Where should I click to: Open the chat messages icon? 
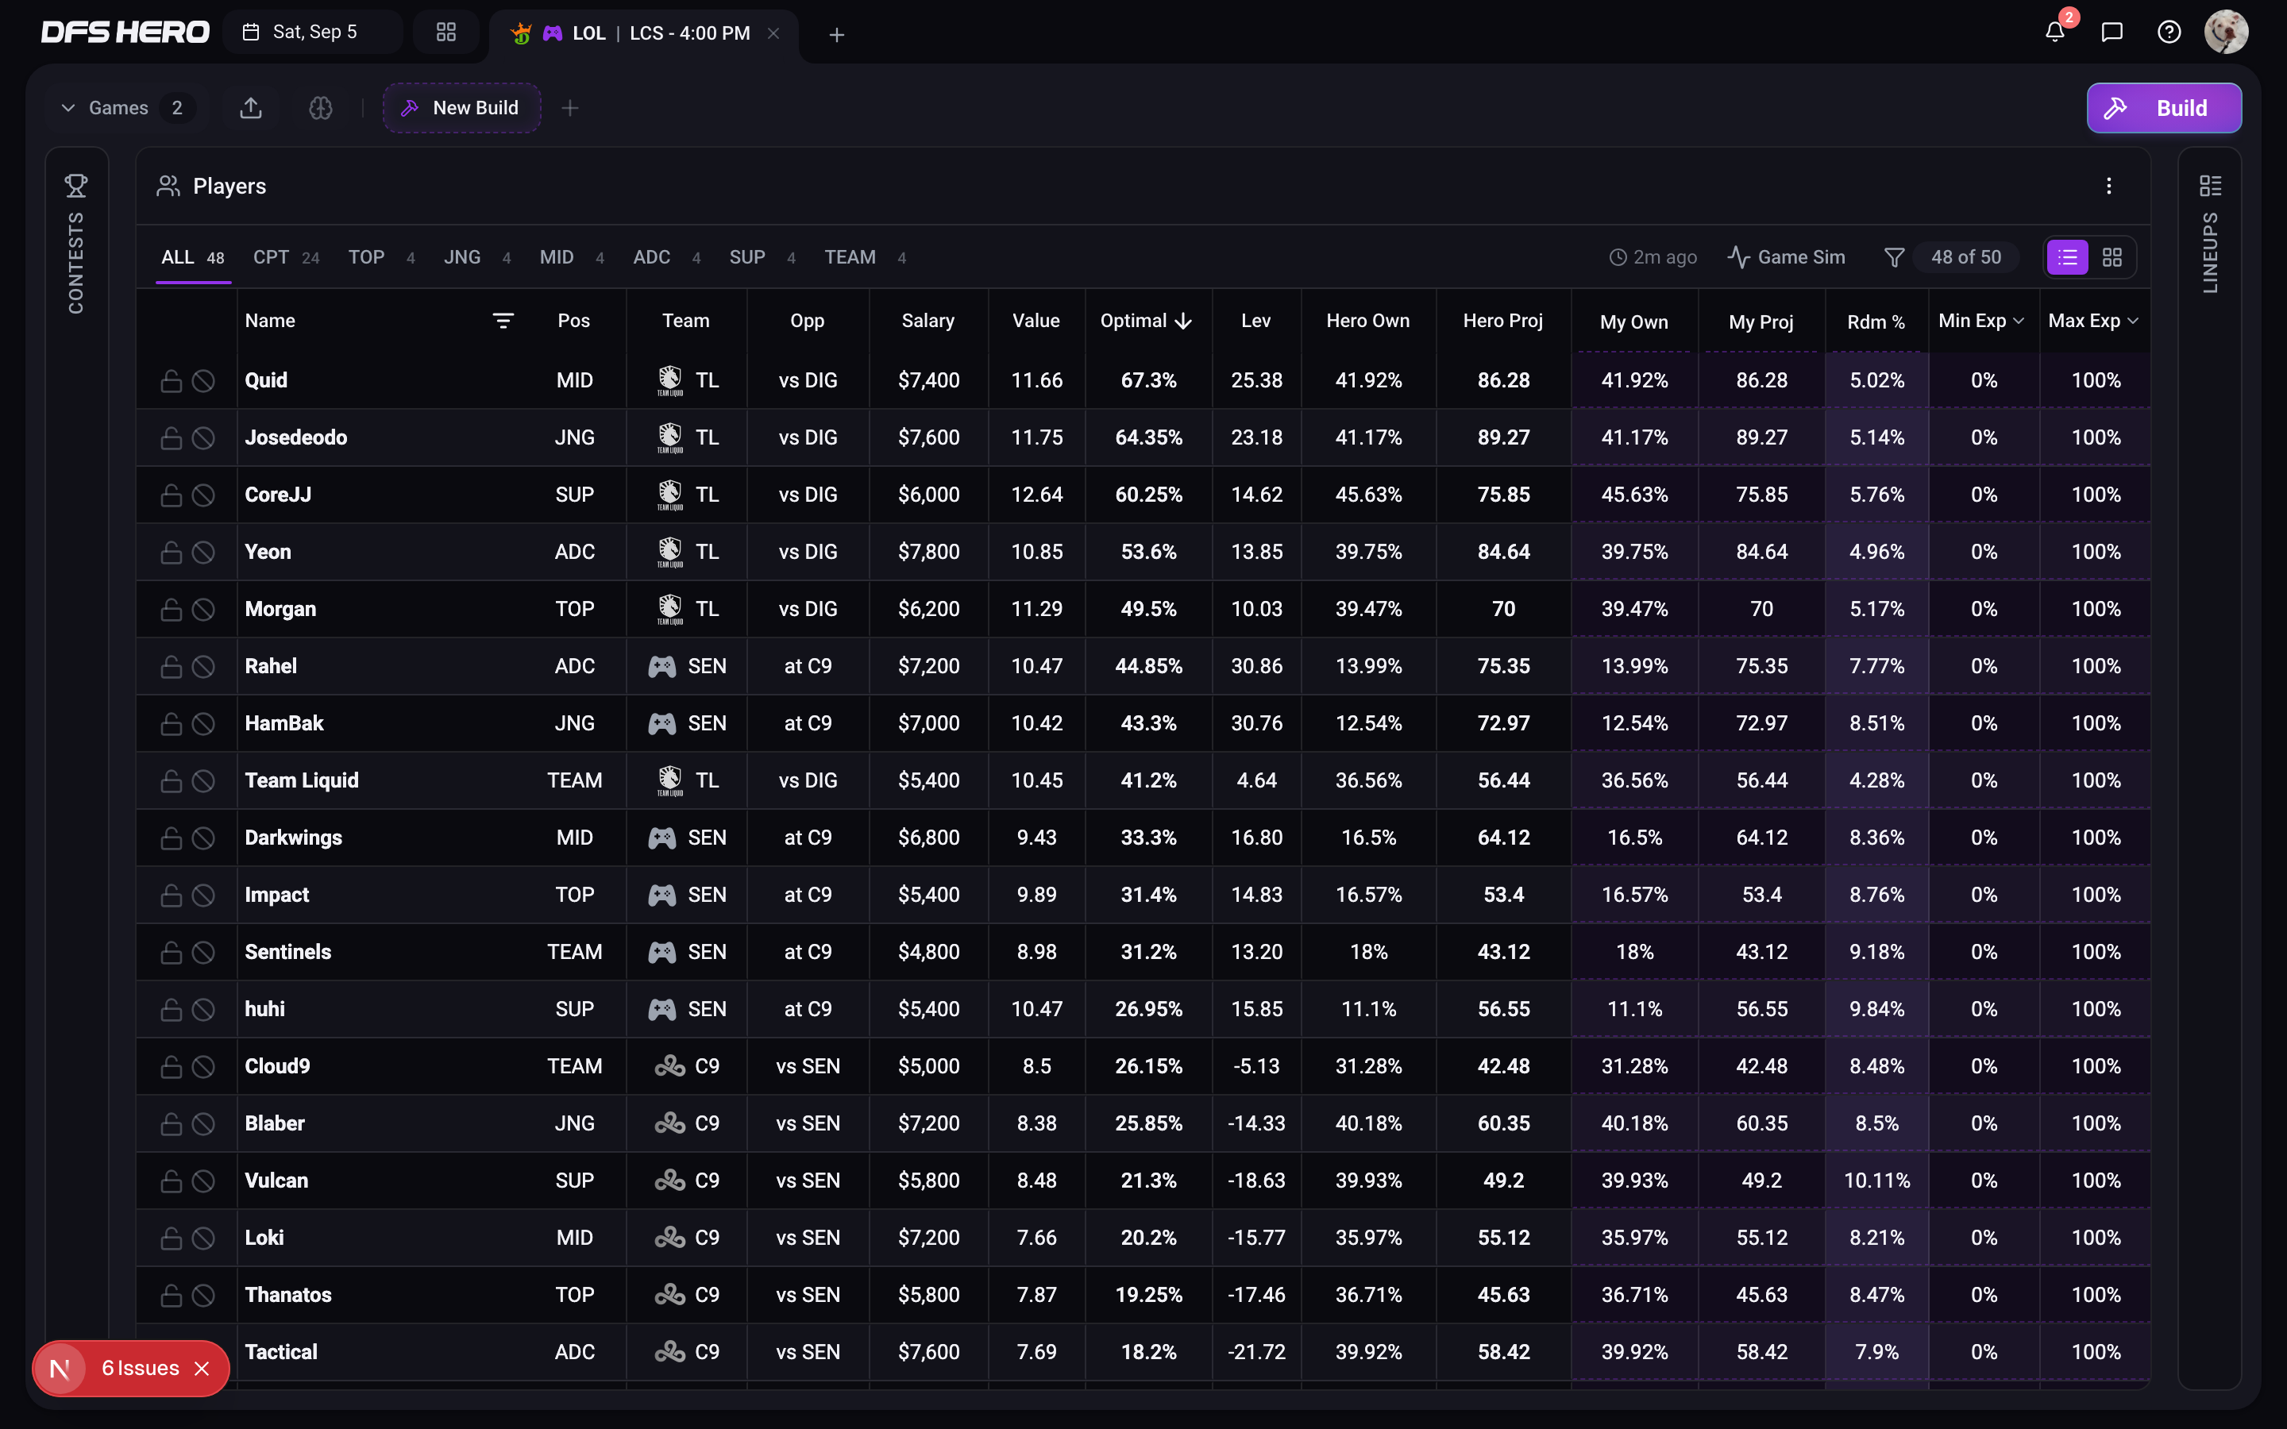click(x=2112, y=32)
